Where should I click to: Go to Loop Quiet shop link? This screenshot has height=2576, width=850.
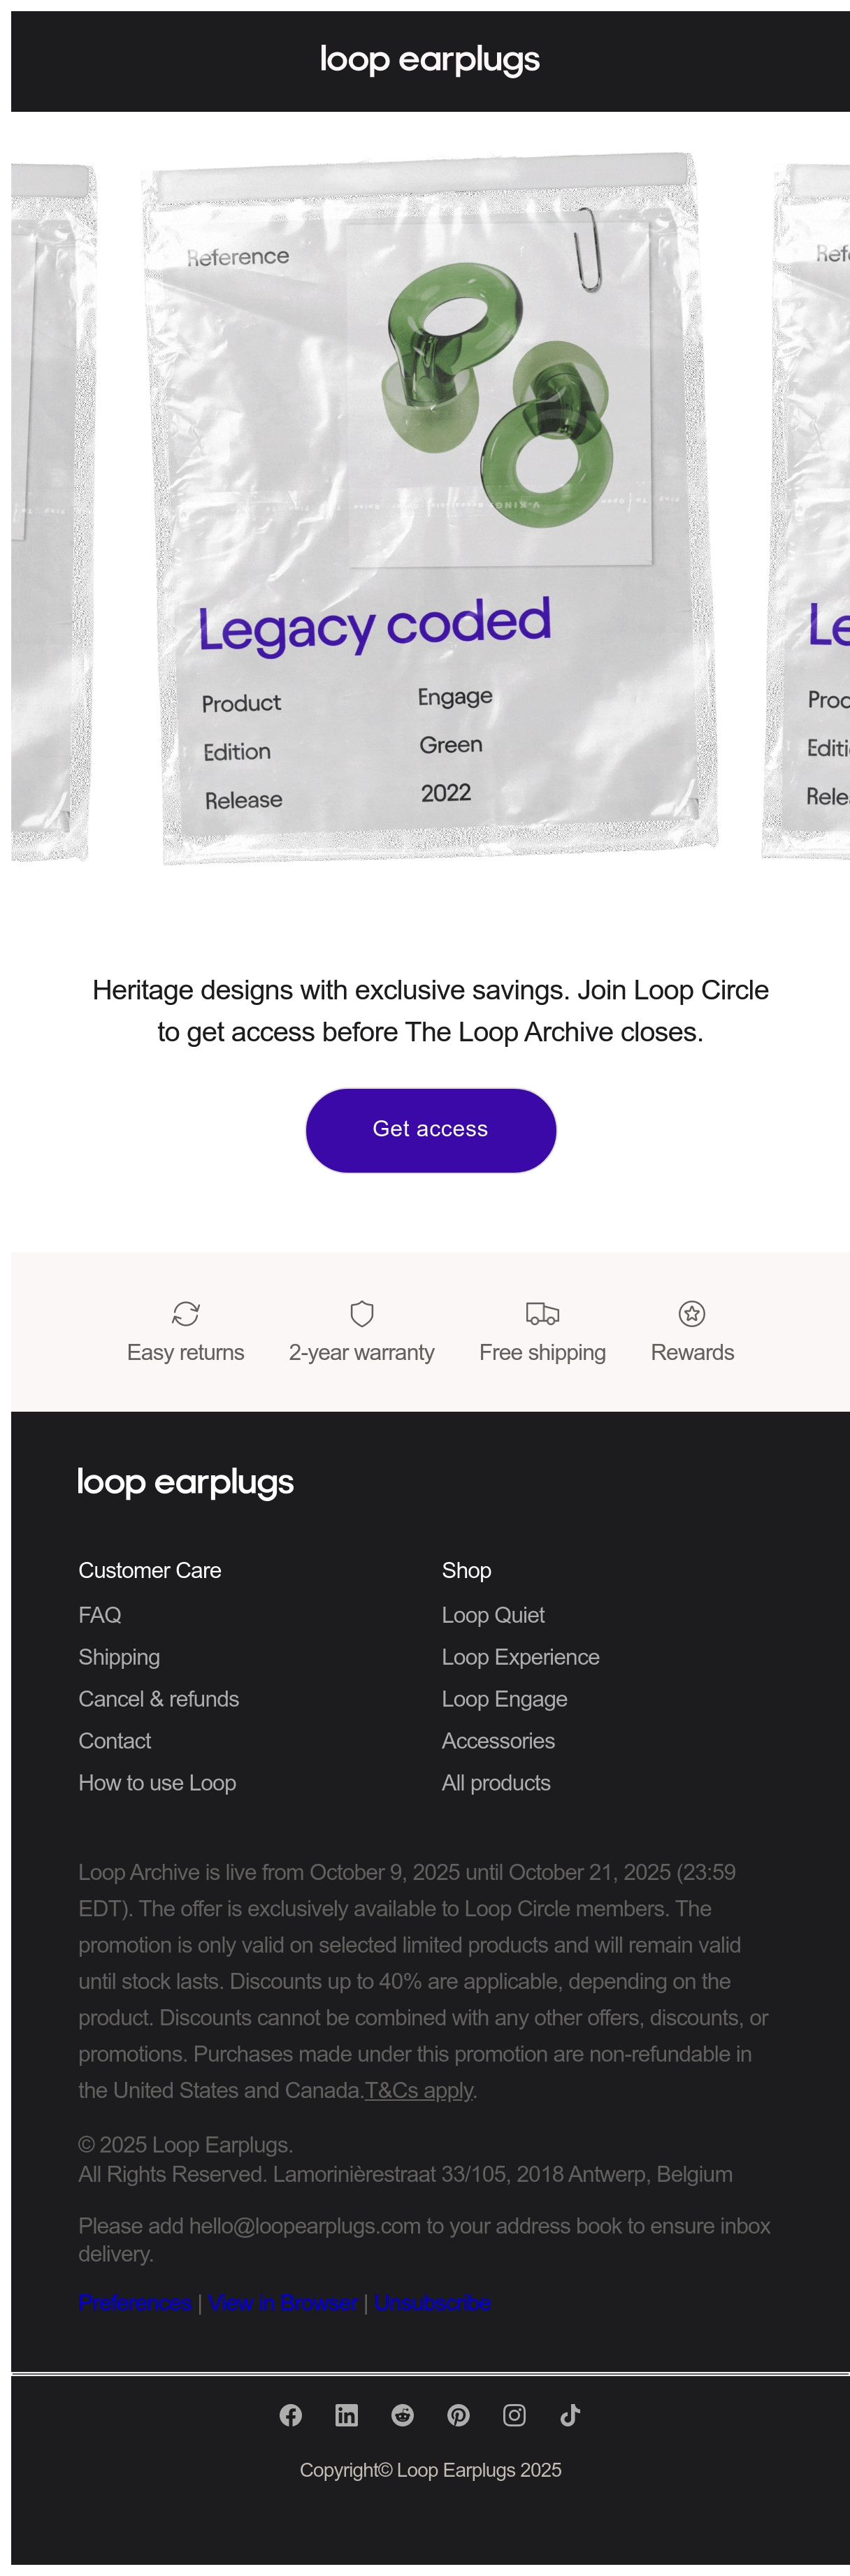493,1615
